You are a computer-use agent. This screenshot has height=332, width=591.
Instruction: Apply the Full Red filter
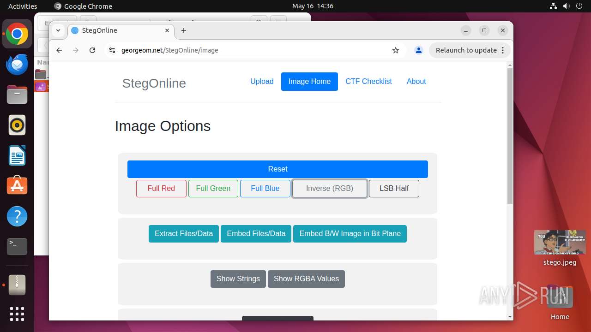click(x=161, y=189)
